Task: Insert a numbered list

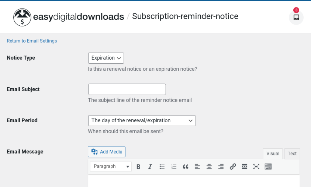Action: click(174, 167)
